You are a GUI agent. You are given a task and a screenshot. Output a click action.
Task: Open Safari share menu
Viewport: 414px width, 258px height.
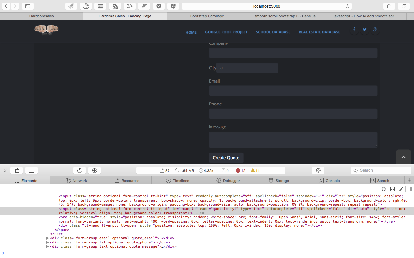click(389, 6)
